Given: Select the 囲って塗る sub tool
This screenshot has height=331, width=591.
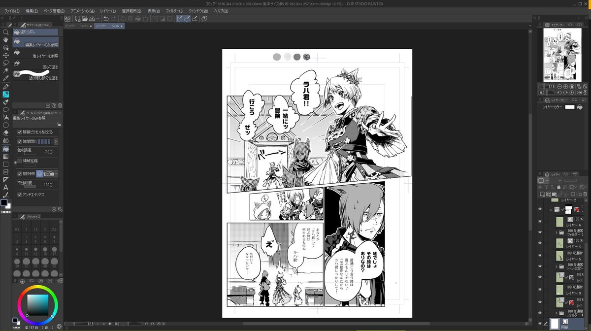Looking at the screenshot, I should click(35, 64).
